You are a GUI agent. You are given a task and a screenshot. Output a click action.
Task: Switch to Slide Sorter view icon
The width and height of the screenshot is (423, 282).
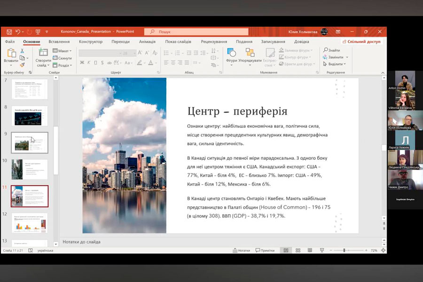click(298, 251)
